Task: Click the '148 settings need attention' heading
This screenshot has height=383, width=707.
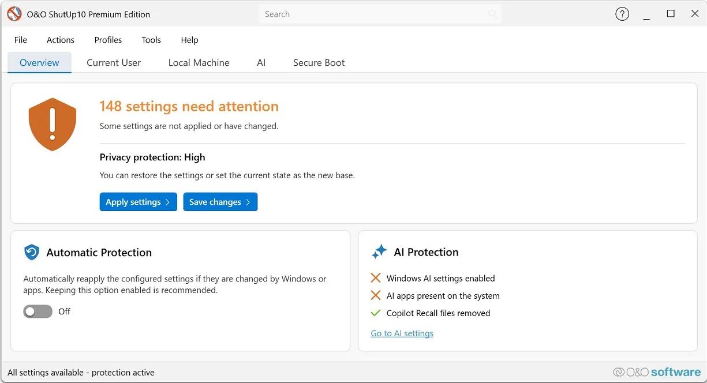Action: tap(189, 106)
